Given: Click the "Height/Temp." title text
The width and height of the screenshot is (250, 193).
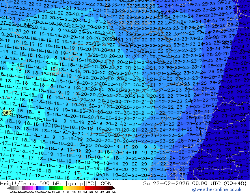Looking at the screenshot, I should 18,184.
